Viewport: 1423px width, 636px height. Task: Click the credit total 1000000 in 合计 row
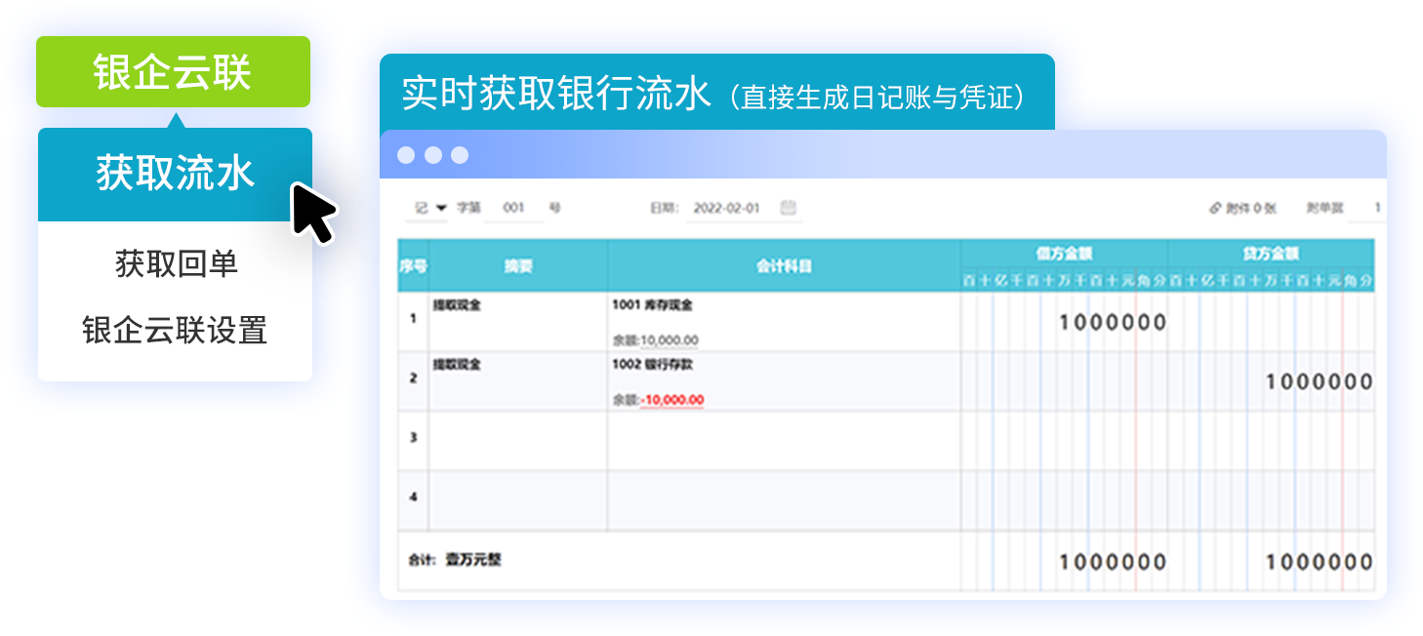click(1320, 562)
